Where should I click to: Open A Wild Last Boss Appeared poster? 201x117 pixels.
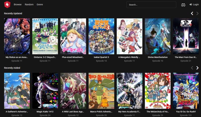73,91
